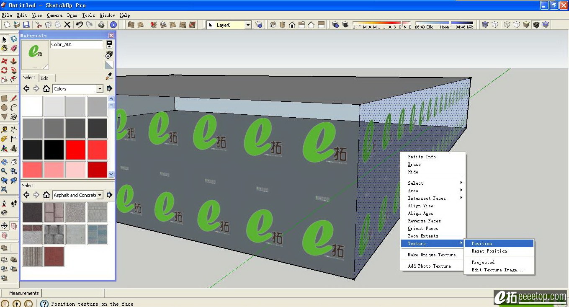
Task: Go back in Colors library browser
Action: tap(26, 88)
